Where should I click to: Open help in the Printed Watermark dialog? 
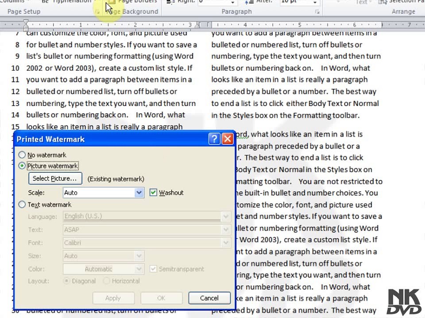point(214,139)
